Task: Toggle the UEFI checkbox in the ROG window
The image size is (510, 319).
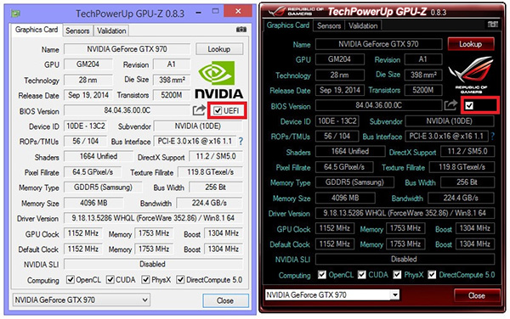Action: [469, 105]
